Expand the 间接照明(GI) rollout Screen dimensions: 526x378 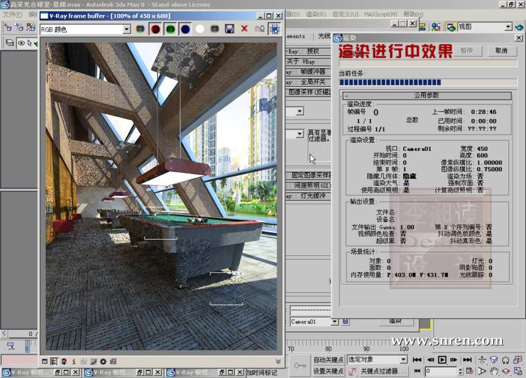pos(308,186)
